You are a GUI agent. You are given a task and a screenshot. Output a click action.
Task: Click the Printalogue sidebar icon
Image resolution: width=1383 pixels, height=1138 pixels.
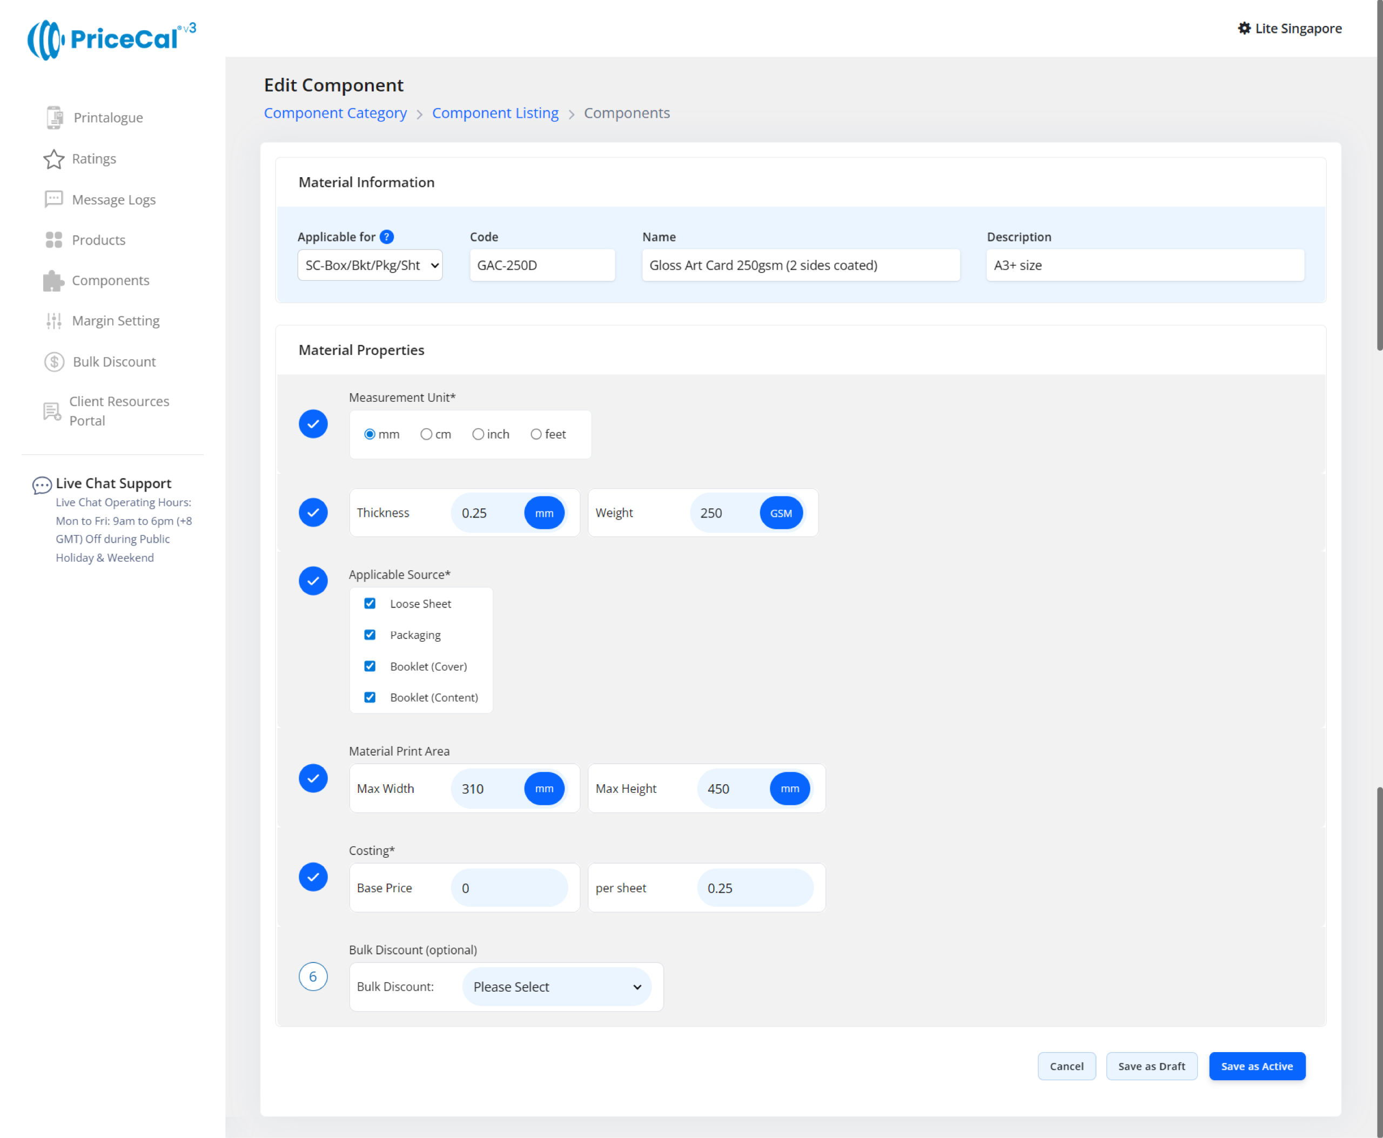coord(55,117)
